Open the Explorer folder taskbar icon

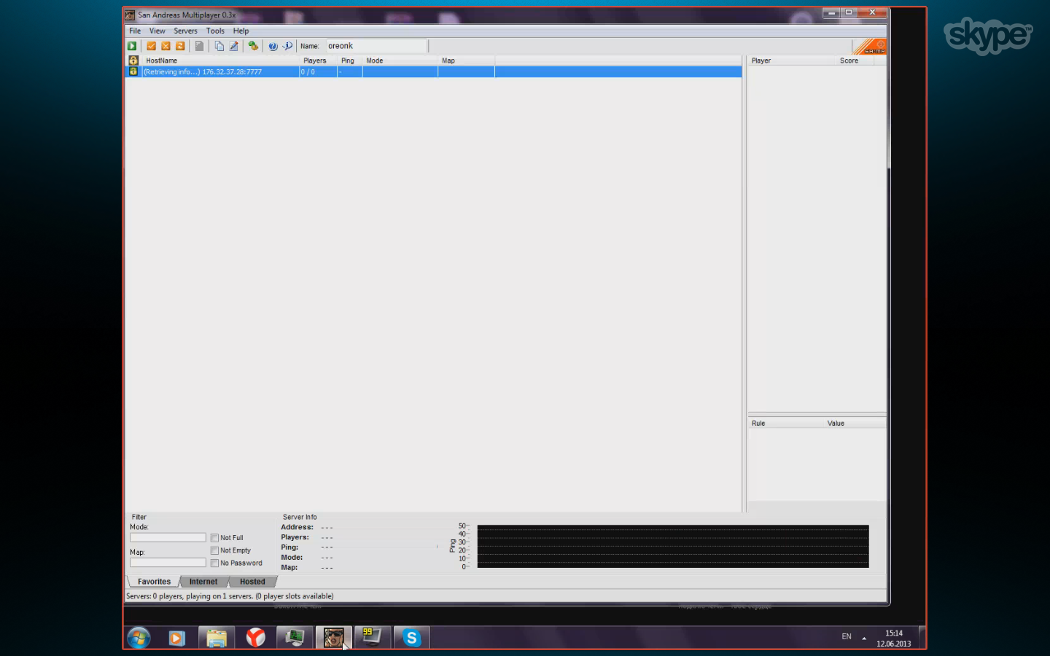click(x=217, y=638)
